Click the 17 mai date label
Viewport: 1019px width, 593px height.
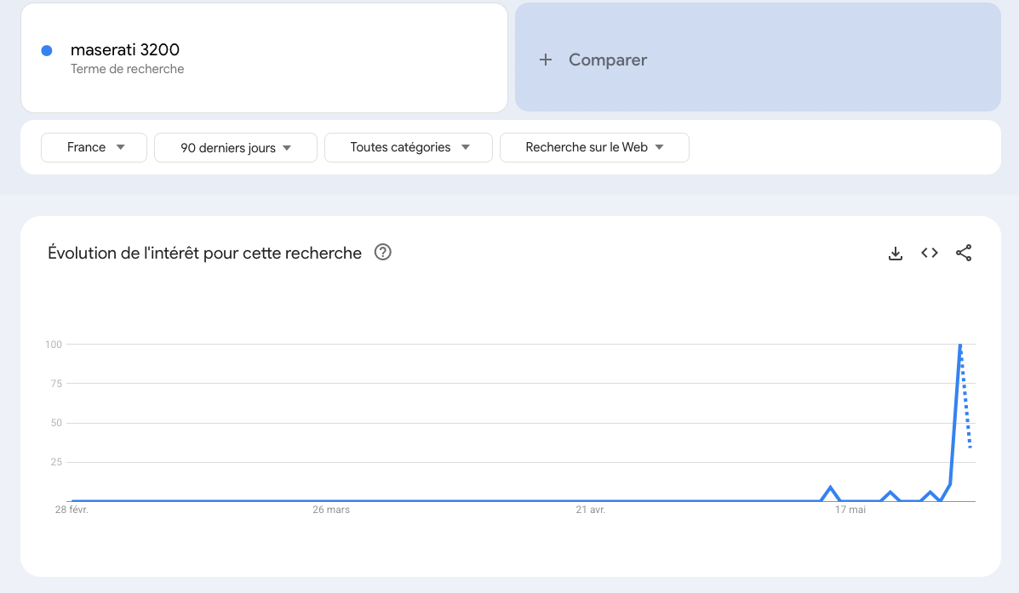pyautogui.click(x=850, y=510)
